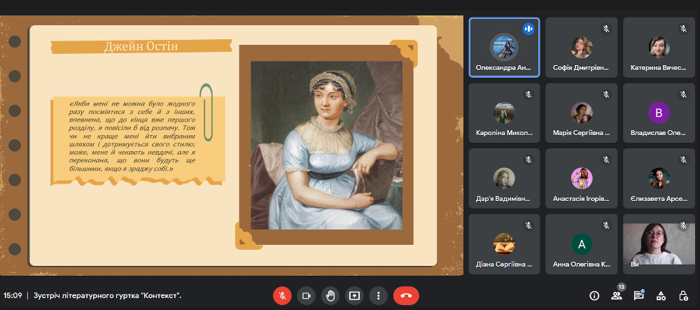Click the name label Єлизавета Арсе...
Image resolution: width=700 pixels, height=310 pixels.
[659, 199]
